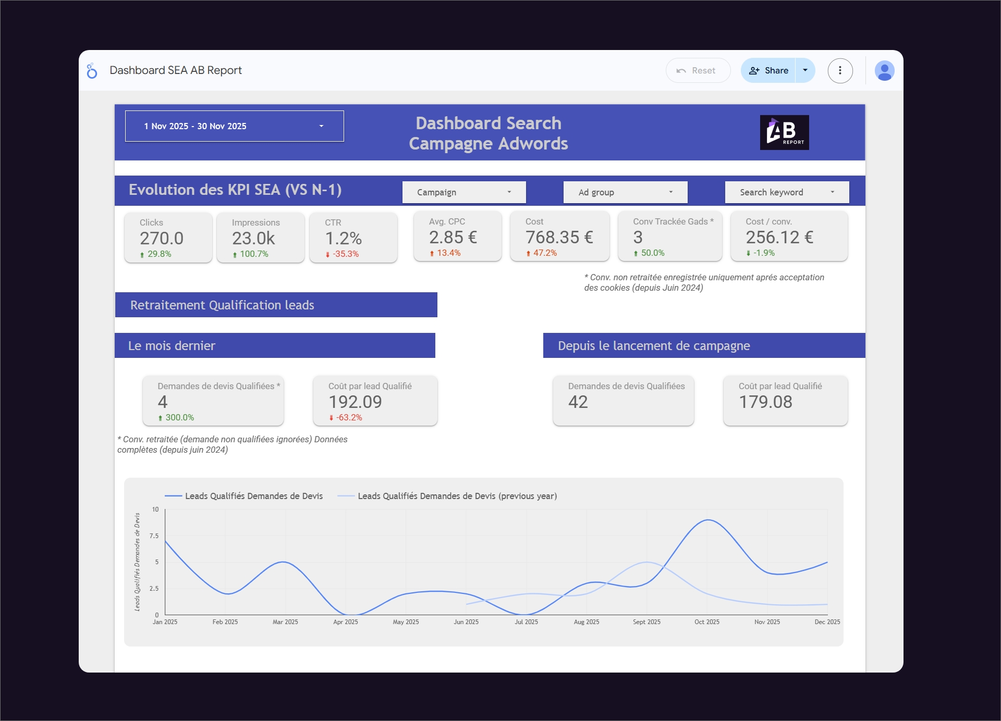1001x721 pixels.
Task: Open the date range selector
Action: click(234, 126)
